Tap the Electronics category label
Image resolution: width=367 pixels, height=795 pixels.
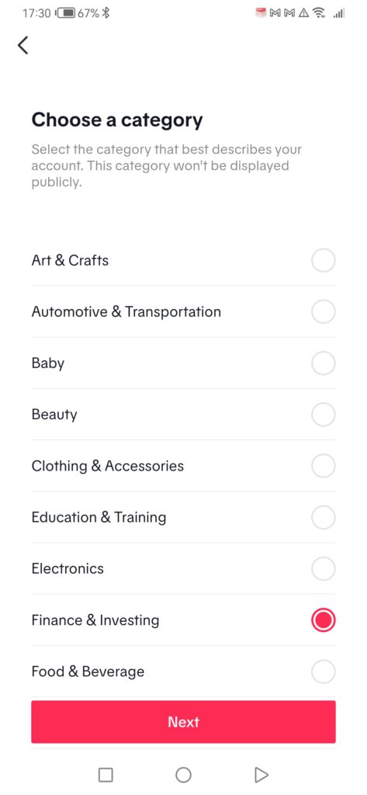tap(68, 569)
